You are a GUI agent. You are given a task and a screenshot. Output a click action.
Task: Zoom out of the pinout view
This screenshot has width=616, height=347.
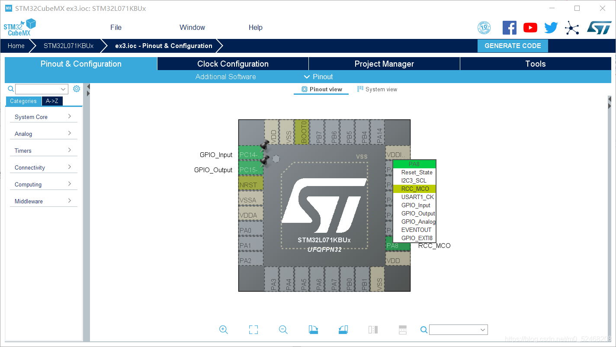(283, 330)
